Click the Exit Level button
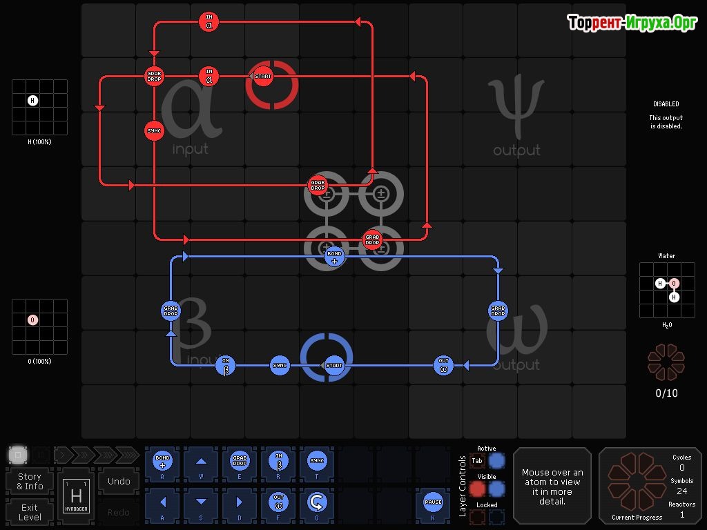Screen dimensions: 707x530 (30, 512)
